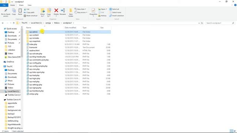Switch to the Home ribbon tab
The image size is (237, 133).
point(13,5)
